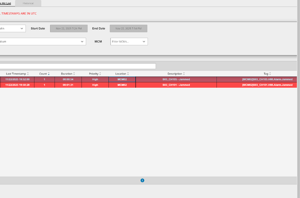Click sort icon beside Last Timestamp header
This screenshot has width=300, height=198.
point(28,74)
